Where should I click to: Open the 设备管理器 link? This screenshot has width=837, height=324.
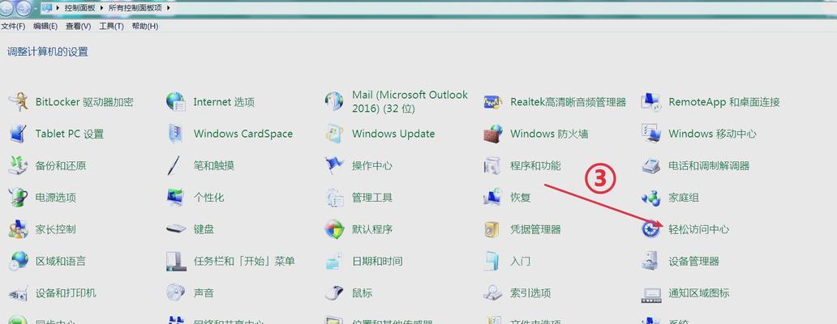pos(693,261)
